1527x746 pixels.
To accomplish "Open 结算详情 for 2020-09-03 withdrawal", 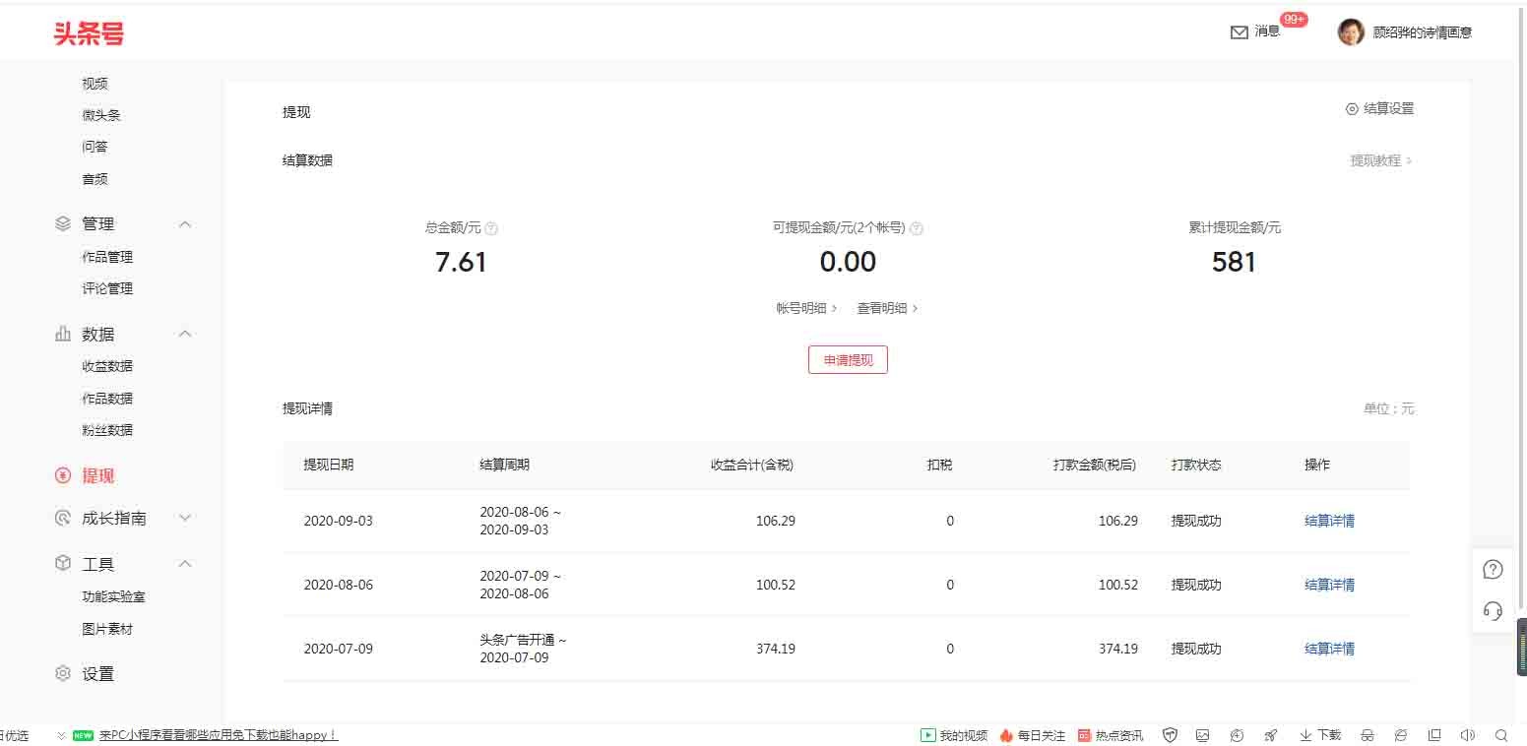I will pos(1329,521).
